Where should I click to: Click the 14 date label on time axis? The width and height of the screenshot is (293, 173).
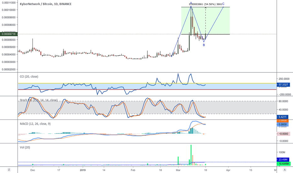[x=104, y=170]
